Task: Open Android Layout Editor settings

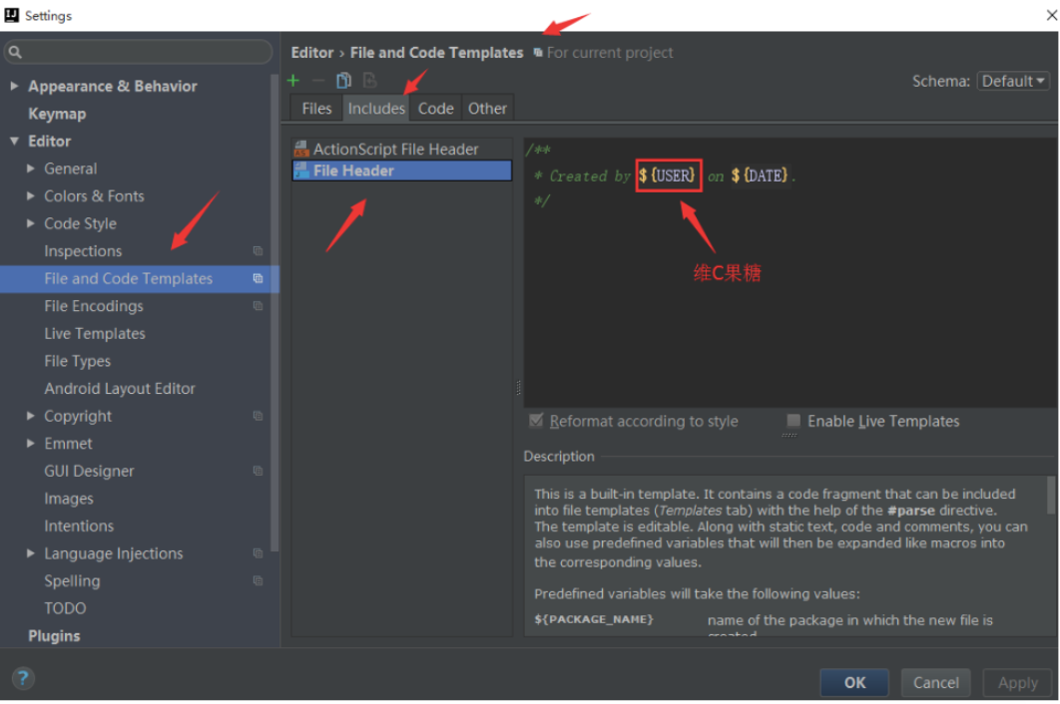Action: (120, 389)
